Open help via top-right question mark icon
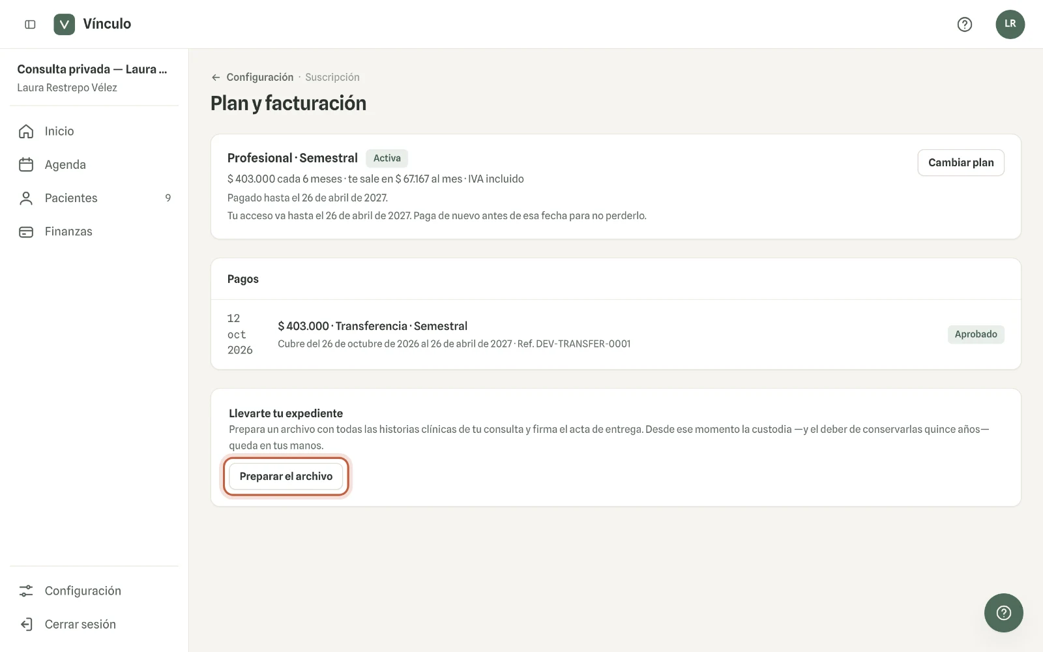Viewport: 1043px width, 652px height. (x=964, y=24)
